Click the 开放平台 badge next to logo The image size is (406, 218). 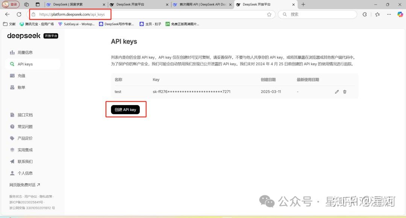click(x=51, y=36)
